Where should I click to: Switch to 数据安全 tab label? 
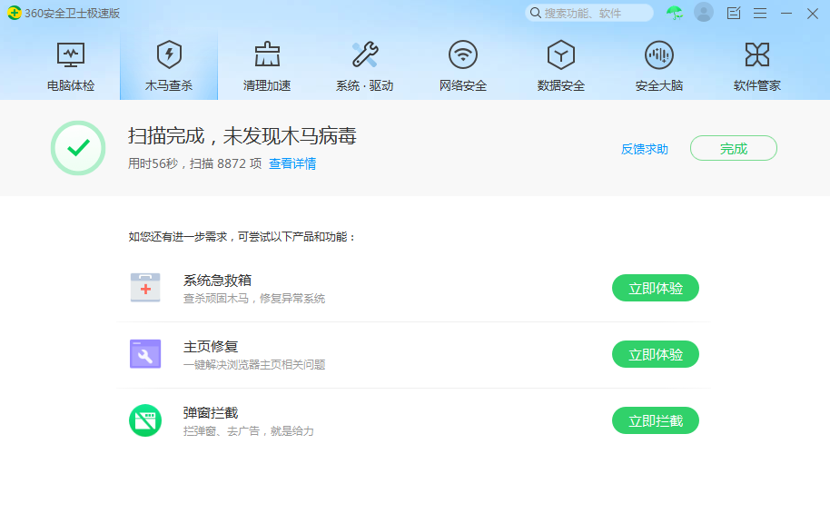(x=560, y=85)
